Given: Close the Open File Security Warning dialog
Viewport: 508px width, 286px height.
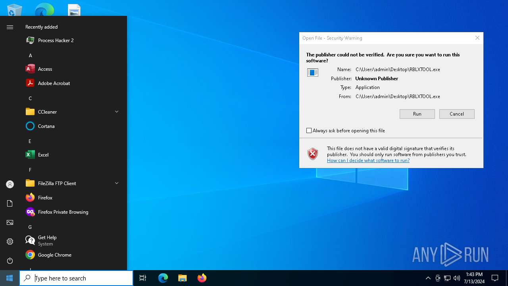Looking at the screenshot, I should [x=477, y=38].
